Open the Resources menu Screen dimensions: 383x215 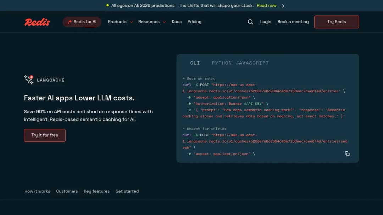pyautogui.click(x=149, y=22)
